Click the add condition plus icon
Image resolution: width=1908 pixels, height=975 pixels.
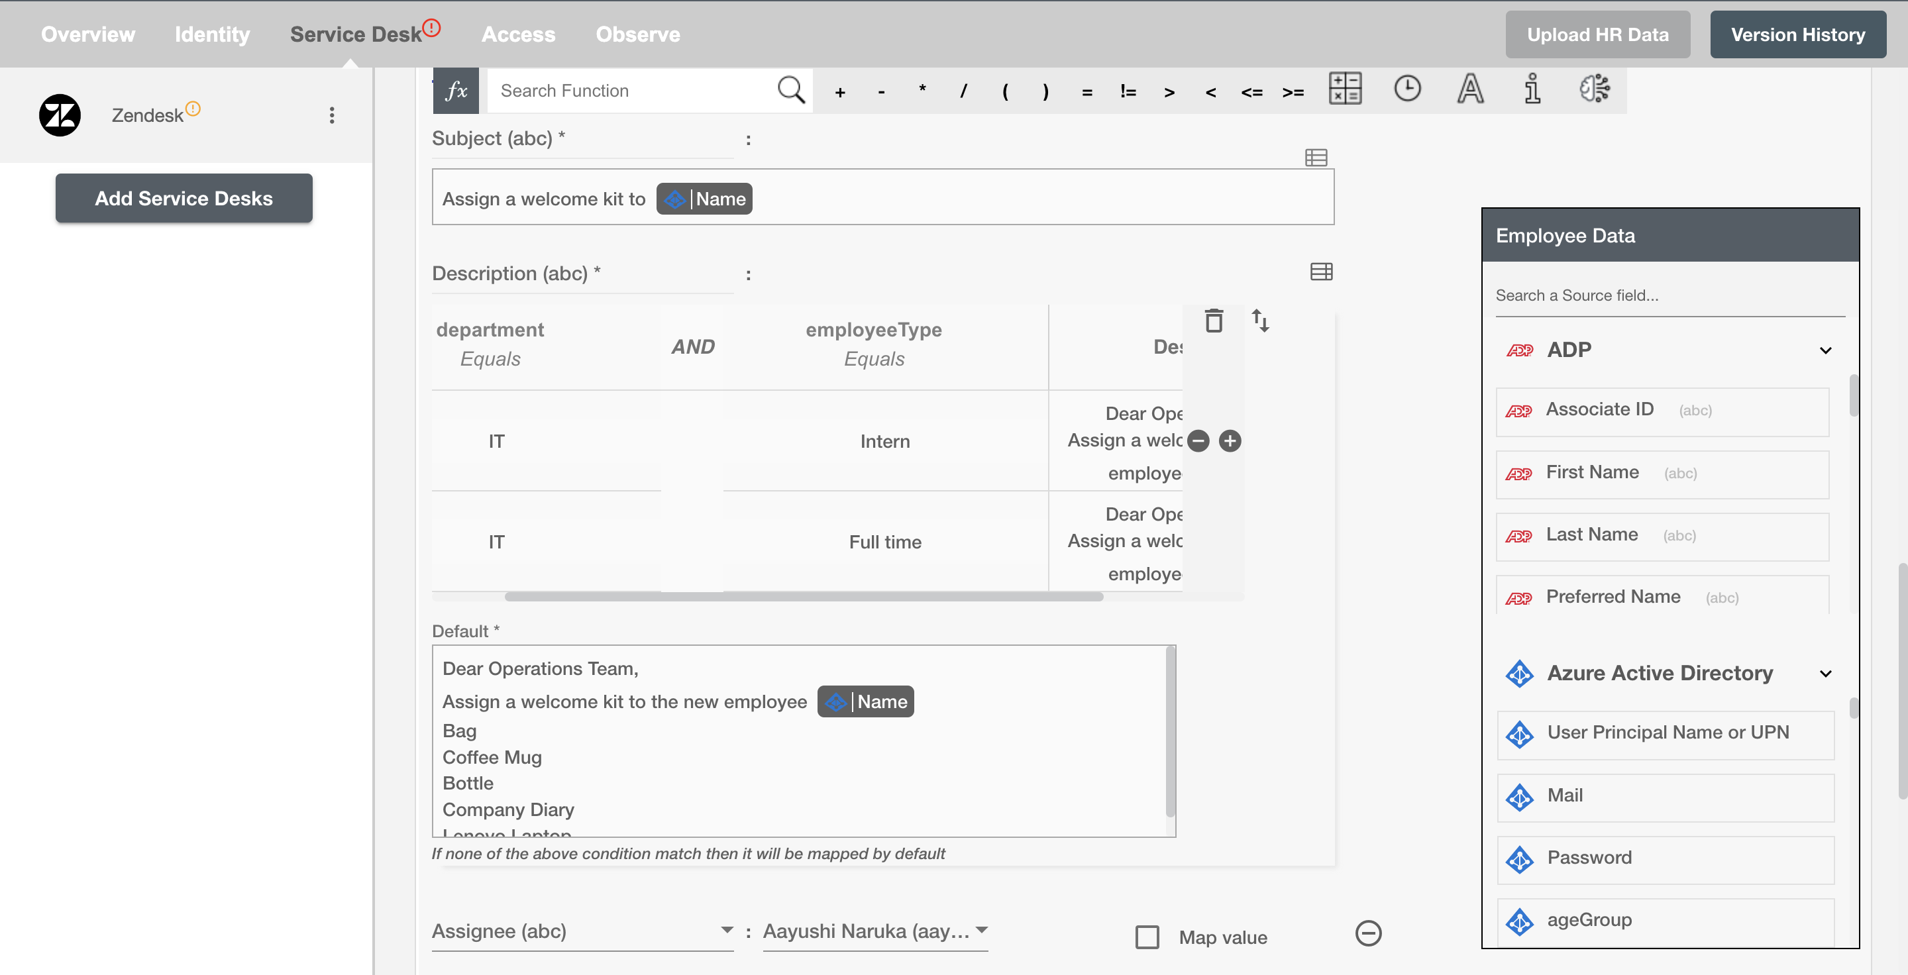coord(1230,442)
